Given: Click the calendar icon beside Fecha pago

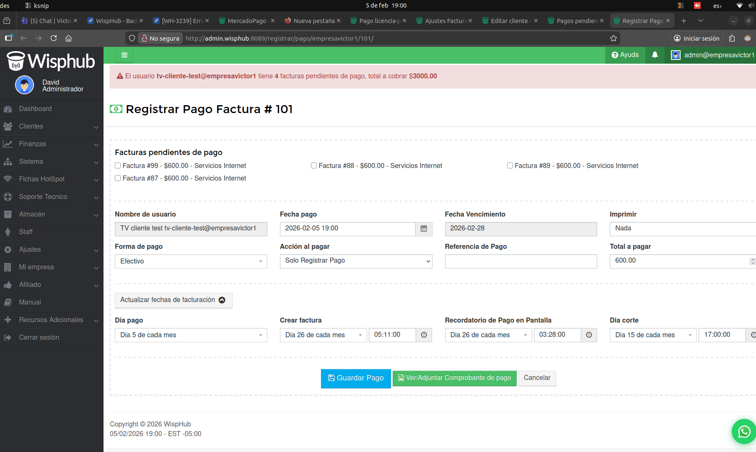Looking at the screenshot, I should pos(424,229).
